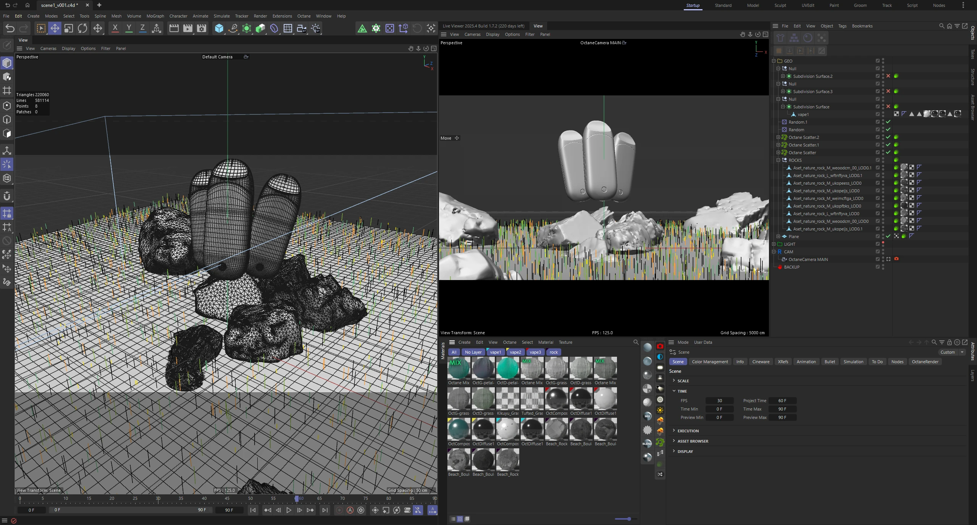Viewport: 977px width, 525px height.
Task: Activate the Rotate tool
Action: (82, 28)
